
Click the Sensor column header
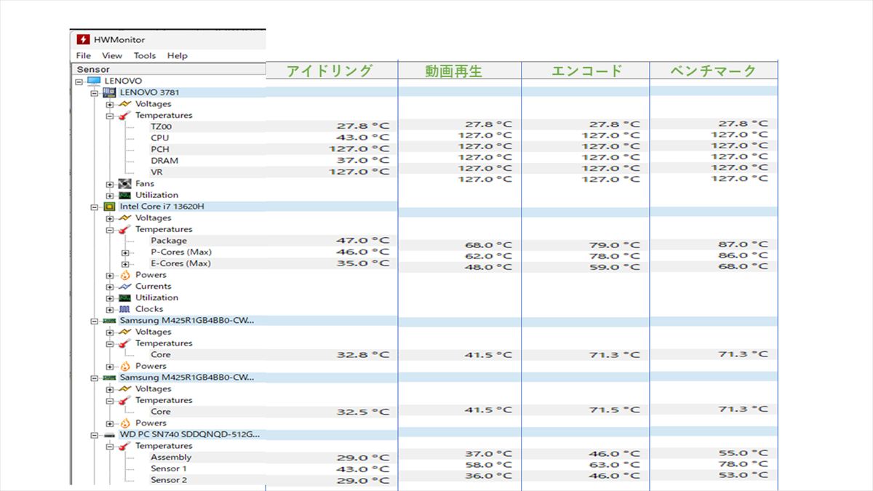pos(169,69)
